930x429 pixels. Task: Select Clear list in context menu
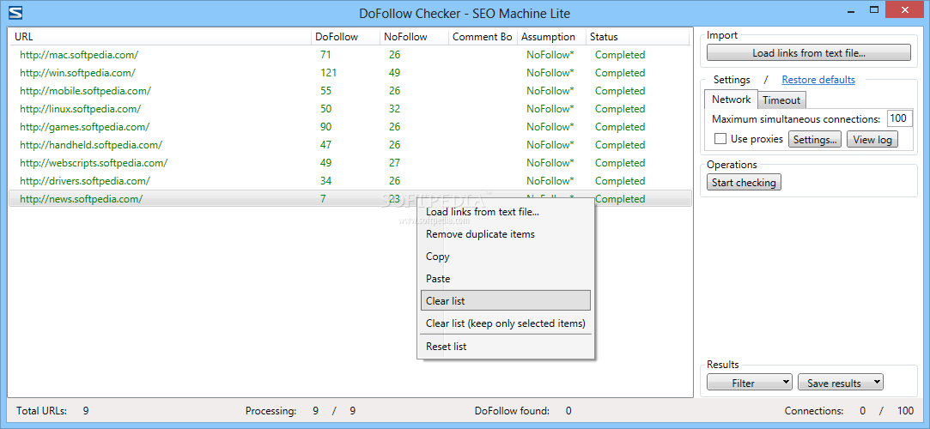pos(505,300)
